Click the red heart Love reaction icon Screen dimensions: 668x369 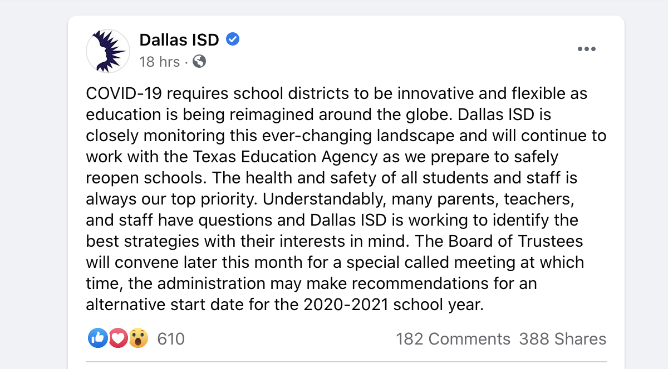118,338
